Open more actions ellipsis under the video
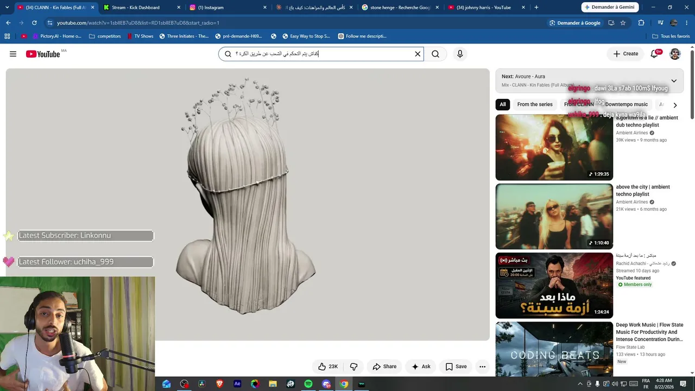 pos(482,367)
